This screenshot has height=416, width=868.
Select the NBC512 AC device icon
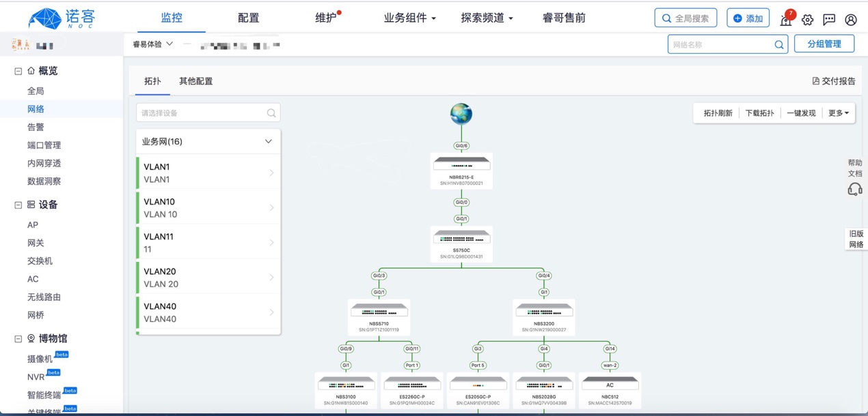point(610,385)
